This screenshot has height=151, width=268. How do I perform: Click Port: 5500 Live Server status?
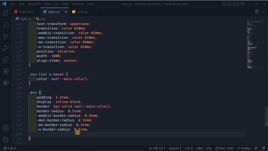coord(224,148)
